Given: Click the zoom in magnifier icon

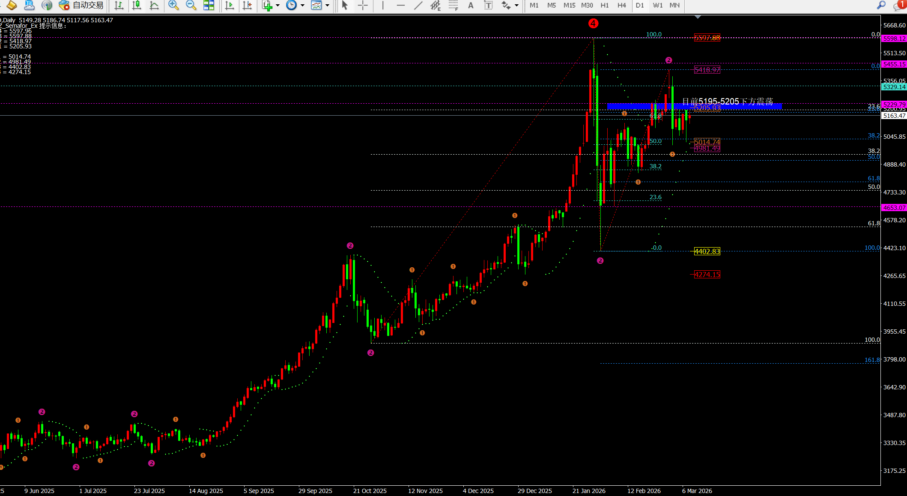Looking at the screenshot, I should 173,5.
